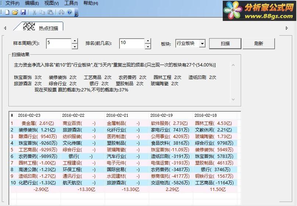
Task: Select cell 装修装饰( 1.21亿)
Action: (x=39, y=130)
